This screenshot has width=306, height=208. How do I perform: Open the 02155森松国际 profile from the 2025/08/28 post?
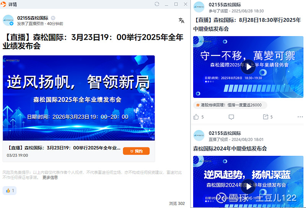(225, 5)
